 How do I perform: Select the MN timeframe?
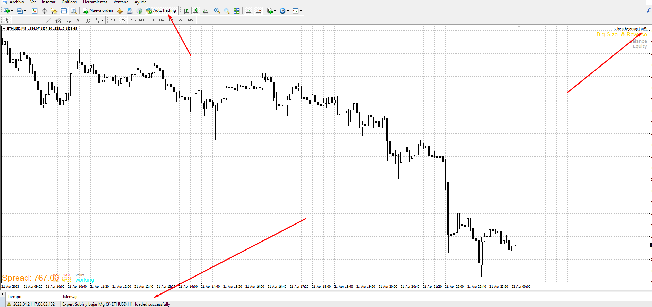(191, 20)
